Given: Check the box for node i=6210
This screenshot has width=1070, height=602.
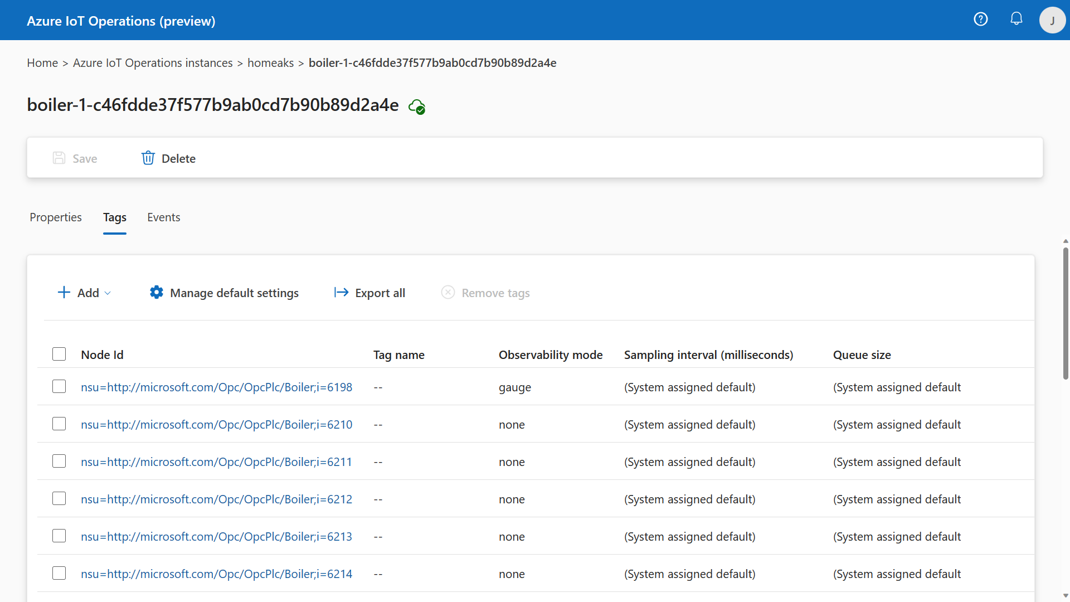Looking at the screenshot, I should (59, 424).
